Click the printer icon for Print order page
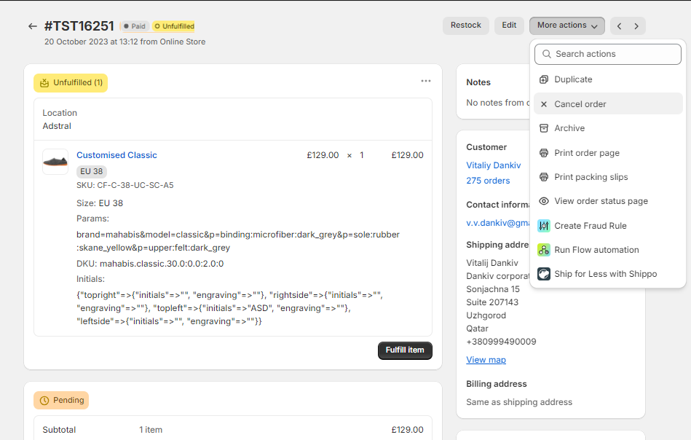Viewport: 691px width, 440px height. pyautogui.click(x=544, y=152)
